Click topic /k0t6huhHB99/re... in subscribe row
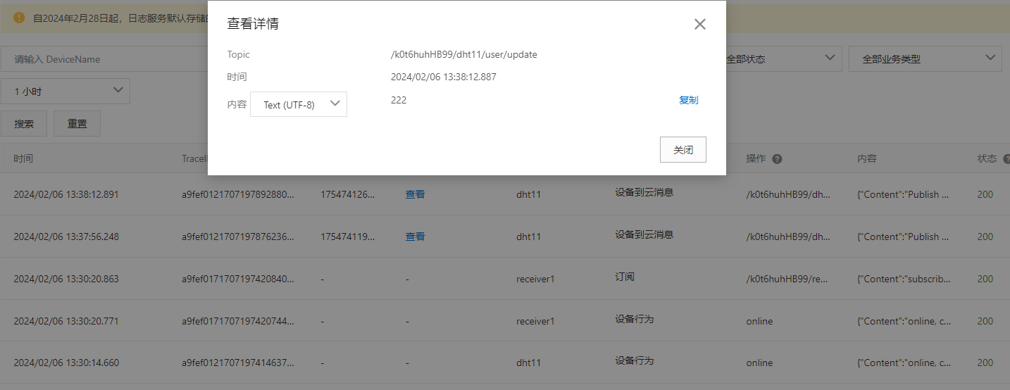Image resolution: width=1010 pixels, height=390 pixels. point(788,279)
